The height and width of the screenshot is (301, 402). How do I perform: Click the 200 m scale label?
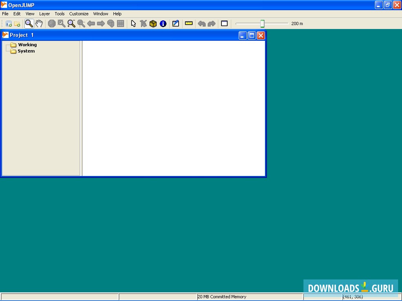(x=297, y=24)
